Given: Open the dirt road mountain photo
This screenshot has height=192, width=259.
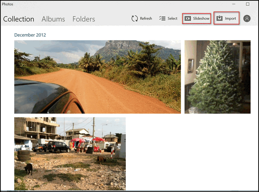Looking at the screenshot, I should pos(97,77).
